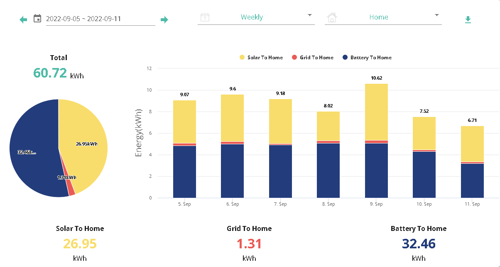Download the energy report
Screen dimensions: 500x267
click(x=468, y=19)
